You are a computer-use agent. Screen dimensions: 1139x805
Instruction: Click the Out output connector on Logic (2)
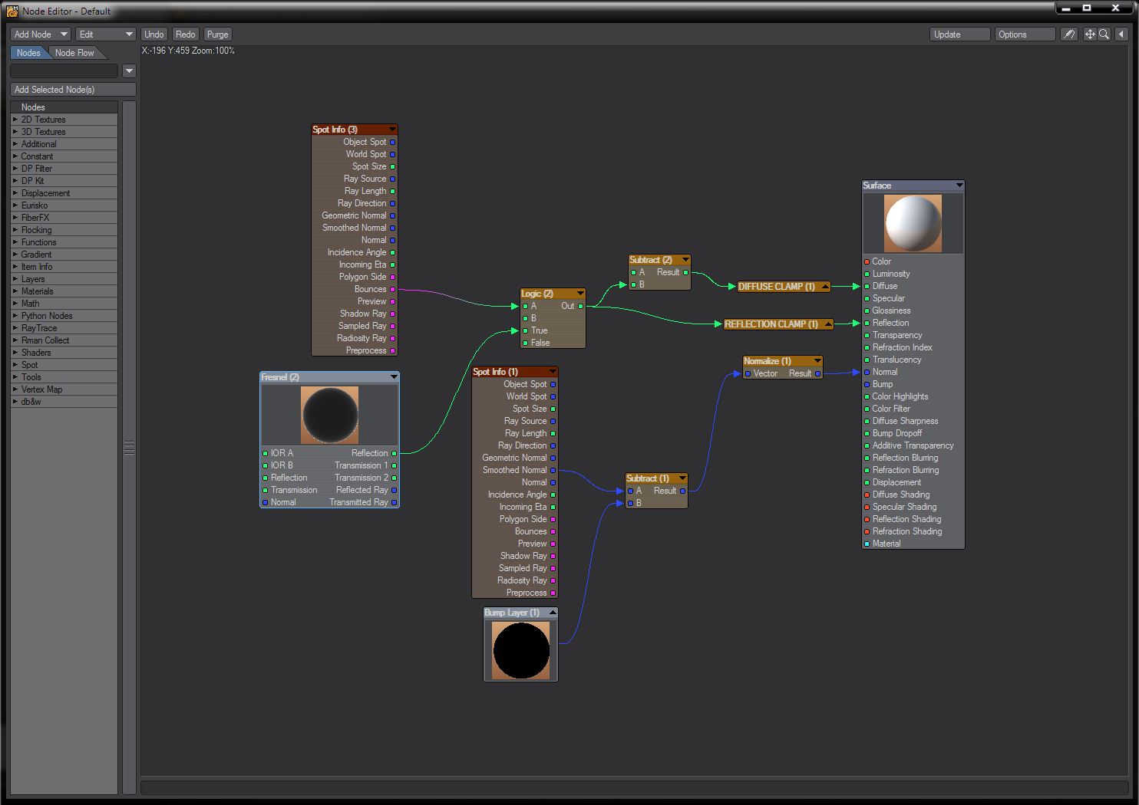581,306
